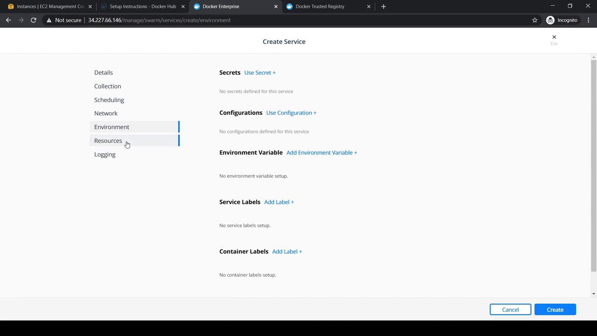Switch to the EC2 Management Console tab
Screen dimensions: 597x336
(x=47, y=7)
